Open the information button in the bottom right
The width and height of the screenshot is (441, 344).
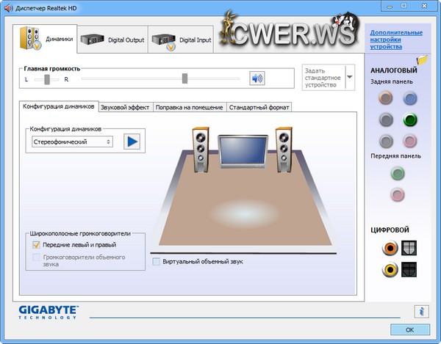[x=421, y=311]
